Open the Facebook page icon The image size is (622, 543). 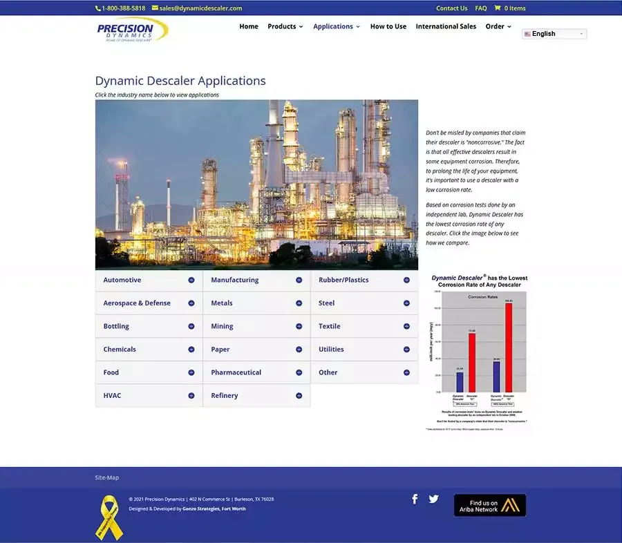coord(415,499)
